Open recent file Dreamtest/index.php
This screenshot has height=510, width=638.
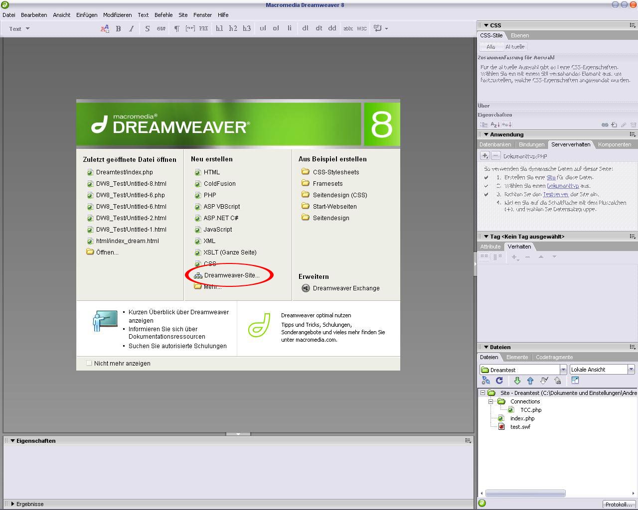tap(120, 172)
